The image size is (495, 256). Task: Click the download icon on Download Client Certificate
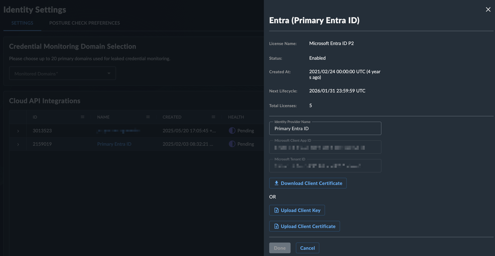(x=276, y=183)
